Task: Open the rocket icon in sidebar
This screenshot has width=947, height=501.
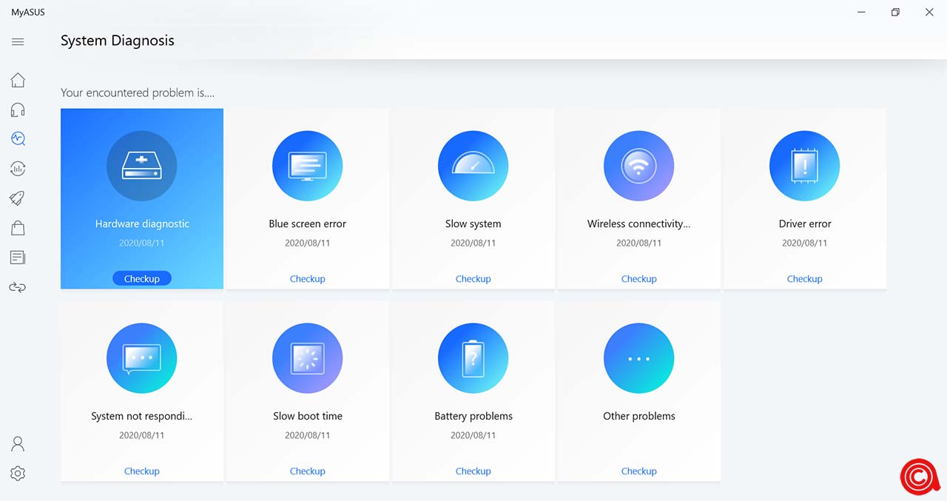Action: [18, 198]
